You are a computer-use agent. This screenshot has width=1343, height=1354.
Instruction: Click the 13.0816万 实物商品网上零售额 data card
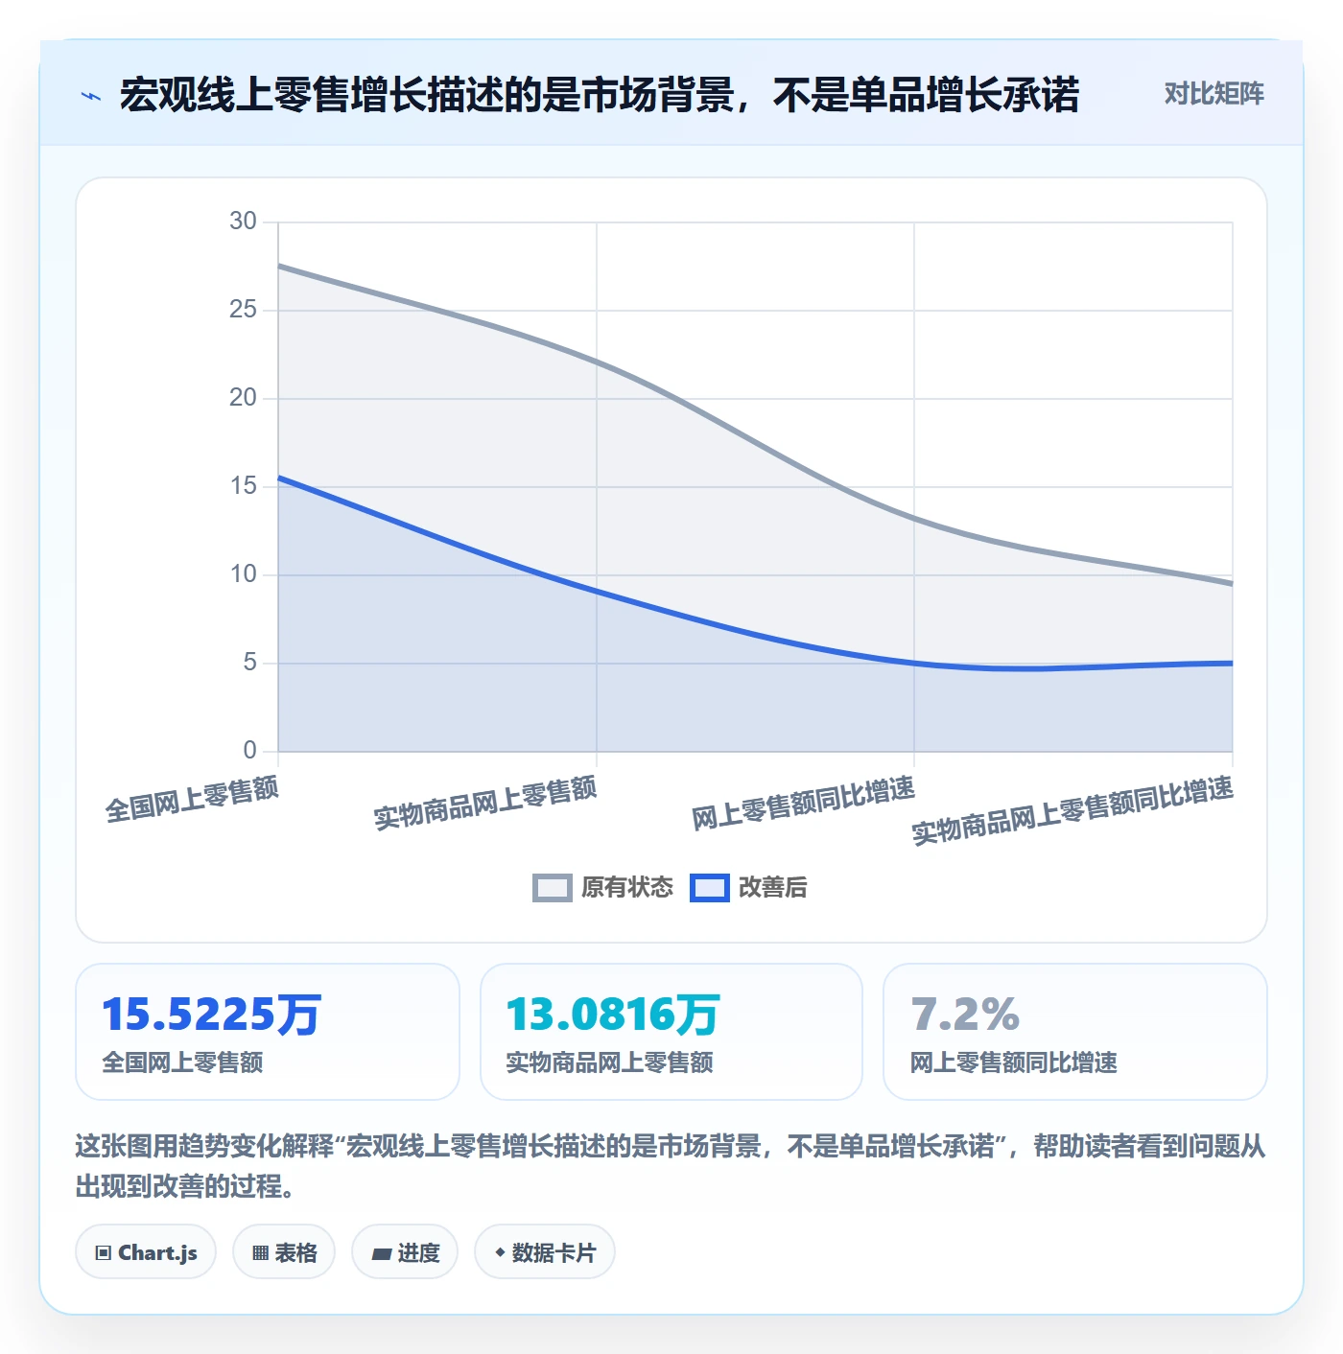point(671,1032)
